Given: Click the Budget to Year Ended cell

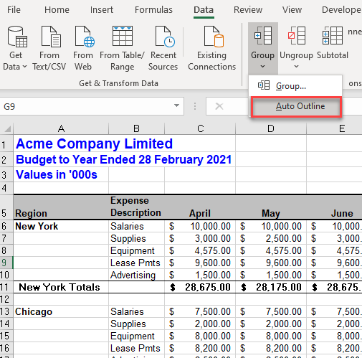Looking at the screenshot, I should tap(123, 159).
